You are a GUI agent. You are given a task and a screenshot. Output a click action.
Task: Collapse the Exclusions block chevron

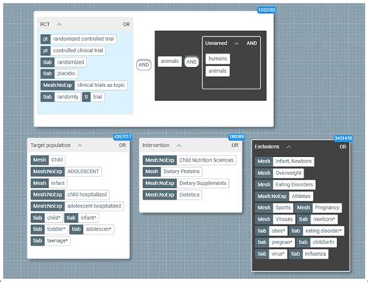(x=289, y=147)
